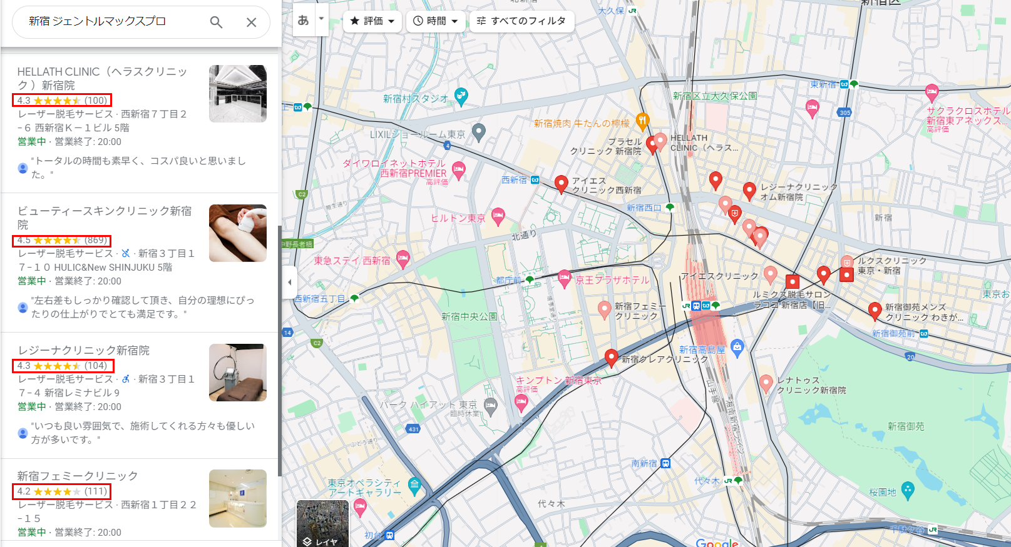
Task: Collapse the side panel with the arrow tab
Action: coord(289,282)
